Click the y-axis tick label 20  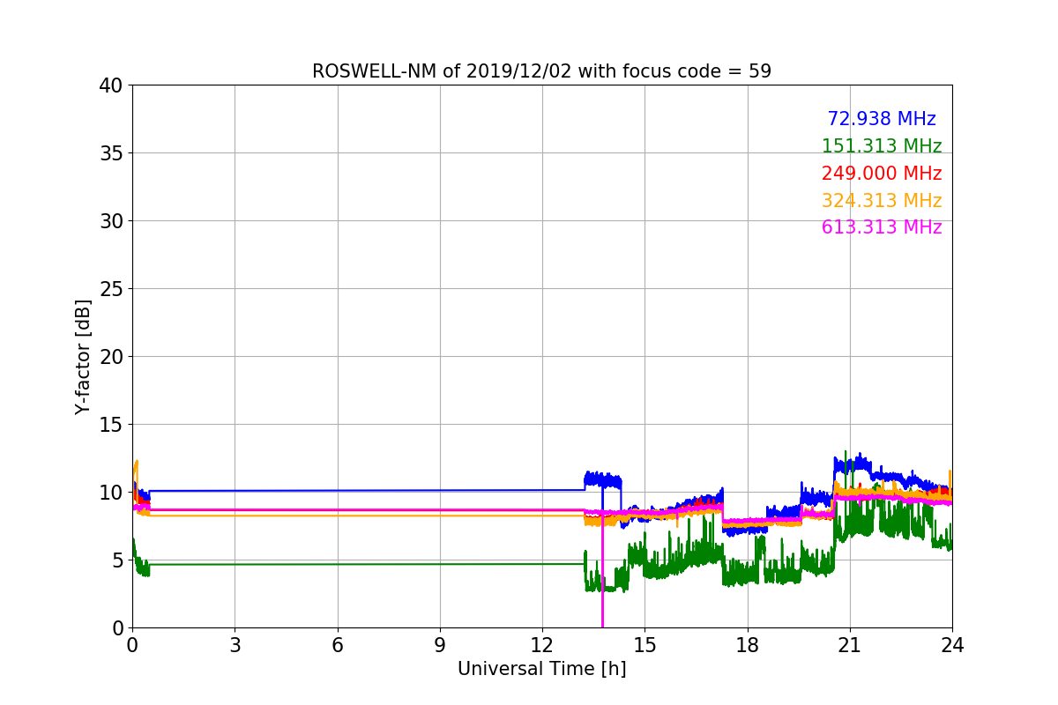pyautogui.click(x=111, y=357)
